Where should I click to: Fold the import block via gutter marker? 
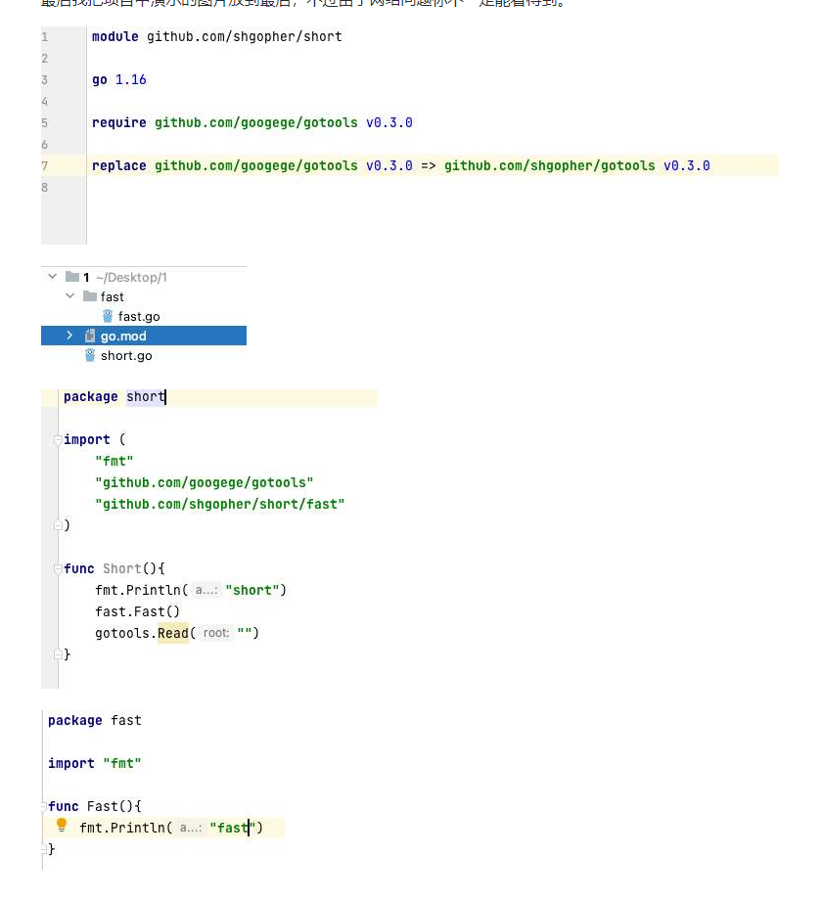click(58, 440)
